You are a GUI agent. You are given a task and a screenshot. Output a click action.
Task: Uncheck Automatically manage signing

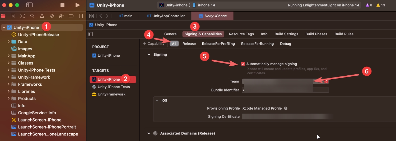pyautogui.click(x=243, y=64)
